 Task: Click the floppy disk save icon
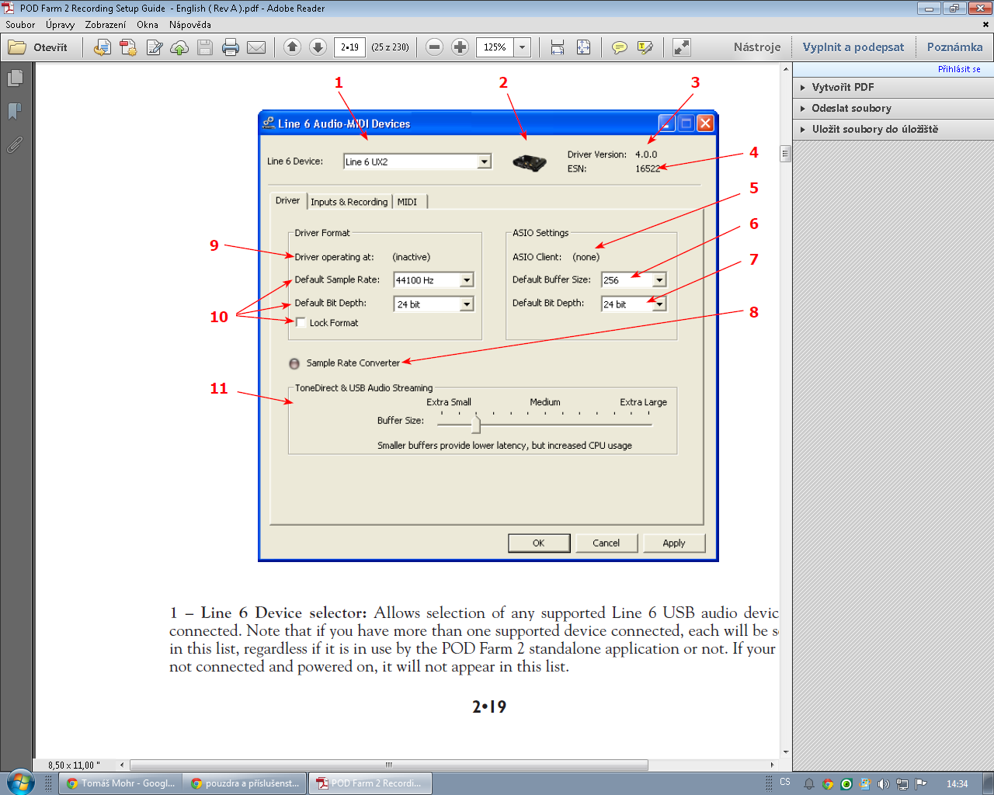(x=205, y=47)
